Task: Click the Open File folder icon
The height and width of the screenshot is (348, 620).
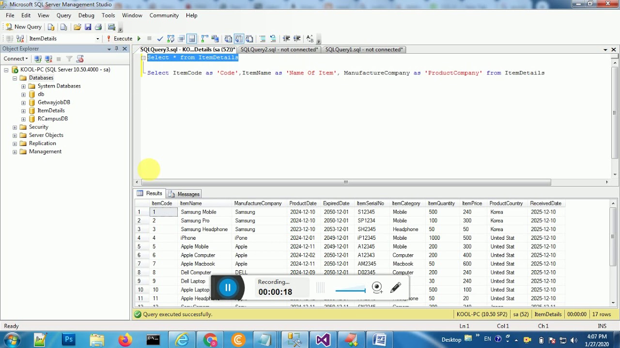Action: [77, 27]
